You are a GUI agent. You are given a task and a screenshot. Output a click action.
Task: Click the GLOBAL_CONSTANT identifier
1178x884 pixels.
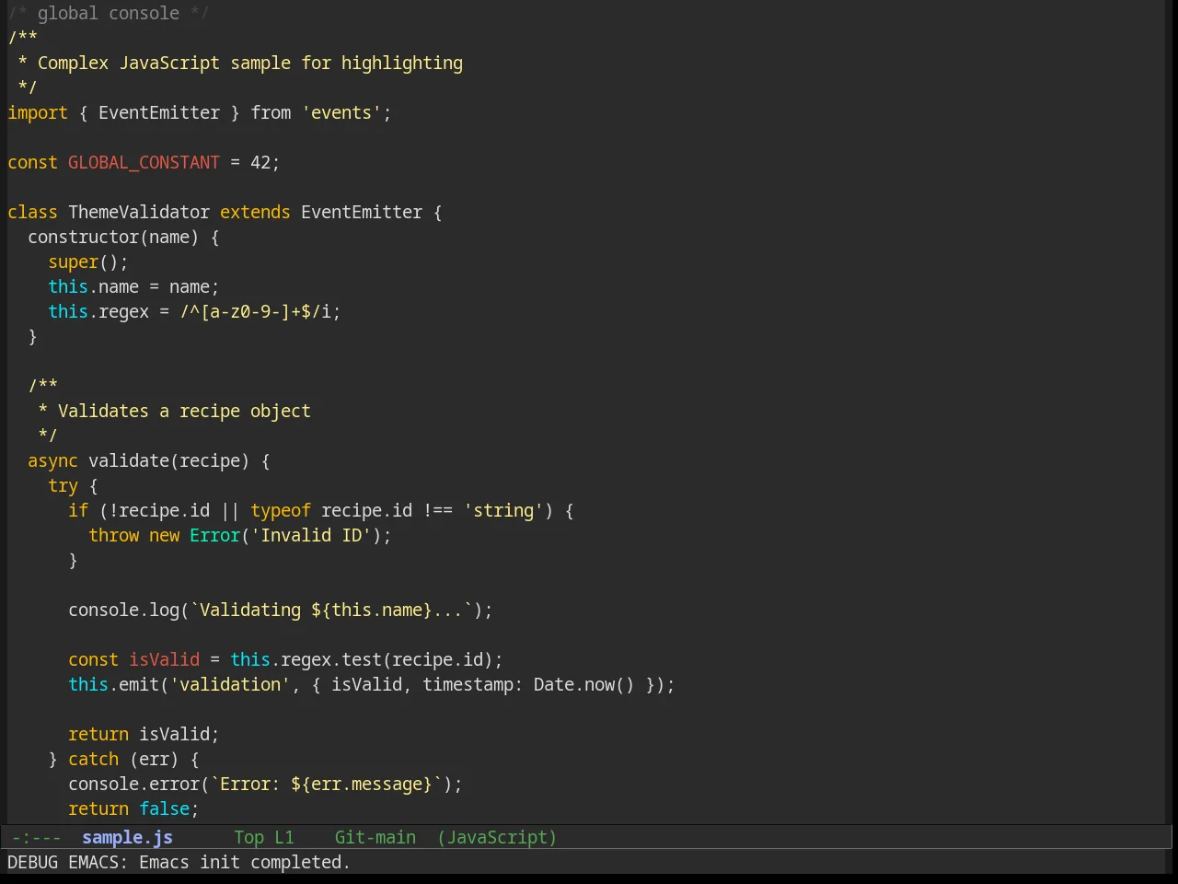coord(144,162)
